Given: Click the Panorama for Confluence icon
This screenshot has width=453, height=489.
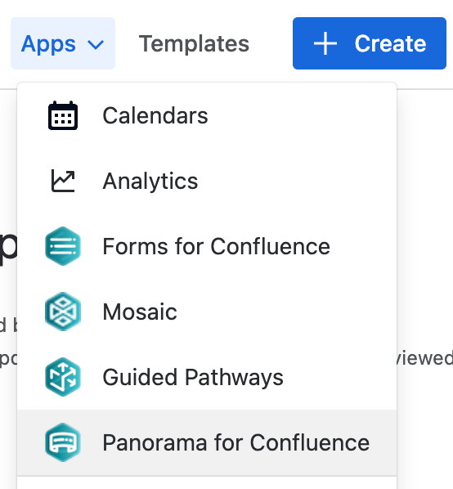Looking at the screenshot, I should (63, 442).
